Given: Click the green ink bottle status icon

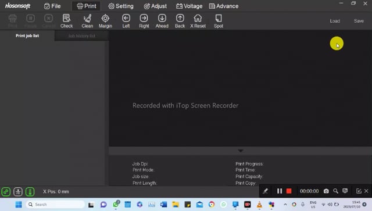Looking at the screenshot, I should pos(30,192).
